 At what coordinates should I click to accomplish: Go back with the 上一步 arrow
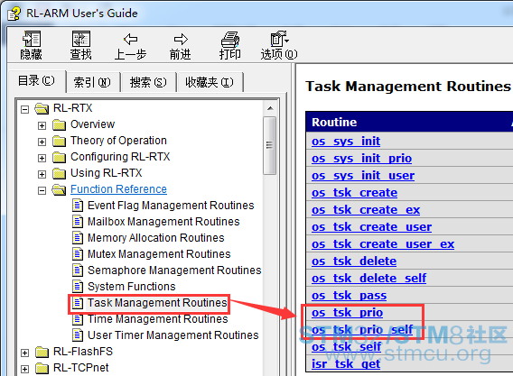tap(130, 39)
